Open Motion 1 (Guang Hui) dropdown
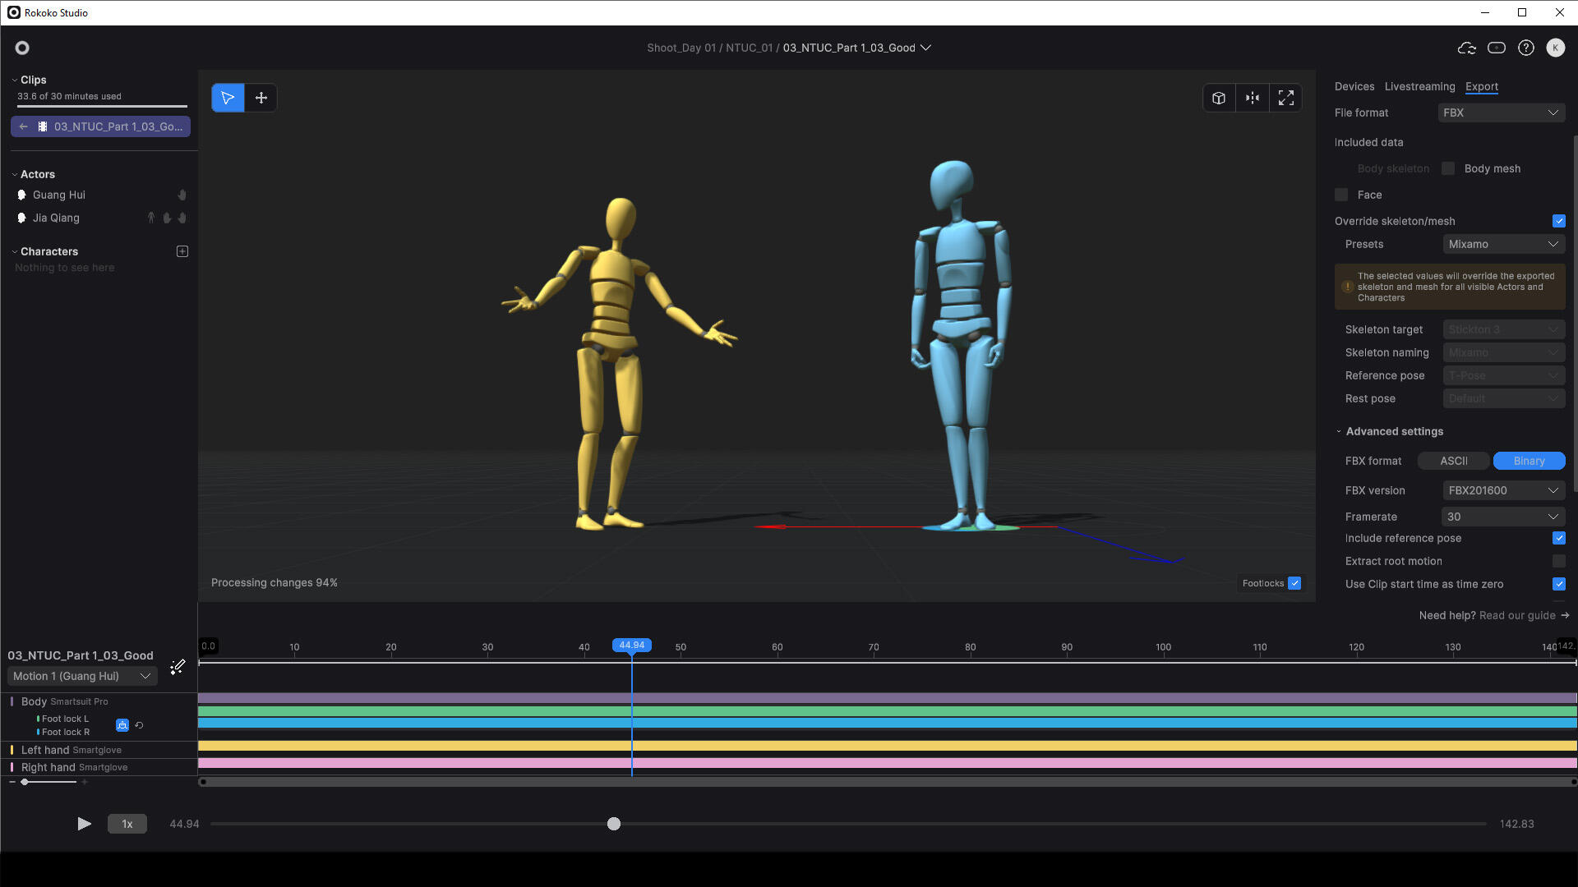The image size is (1578, 887). point(81,676)
